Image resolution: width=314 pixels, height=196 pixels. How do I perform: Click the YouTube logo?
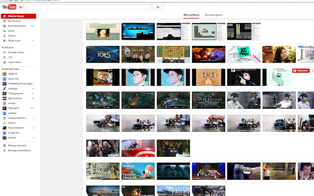[x=9, y=7]
